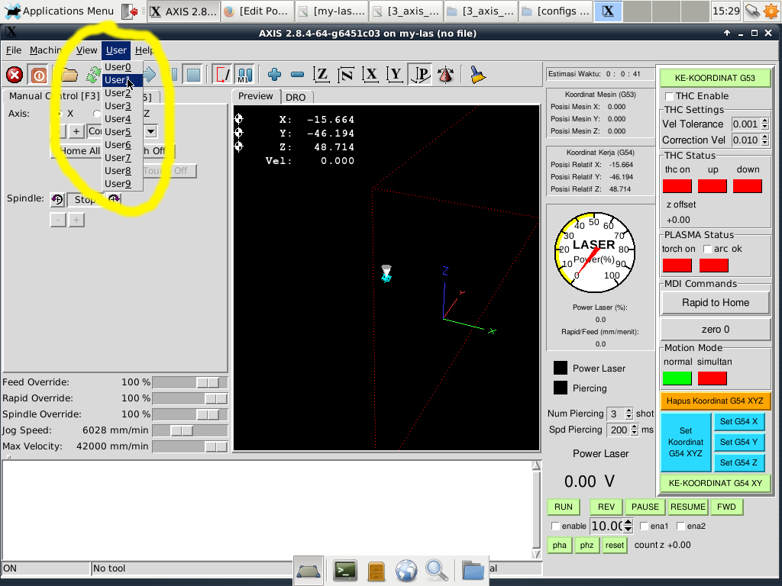Adjust the Feed Override slider
The height and width of the screenshot is (586, 782).
click(x=207, y=382)
